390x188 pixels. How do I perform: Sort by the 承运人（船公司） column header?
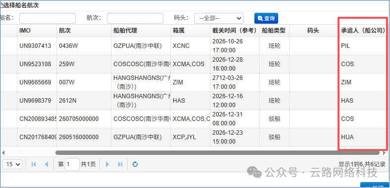coord(363,31)
